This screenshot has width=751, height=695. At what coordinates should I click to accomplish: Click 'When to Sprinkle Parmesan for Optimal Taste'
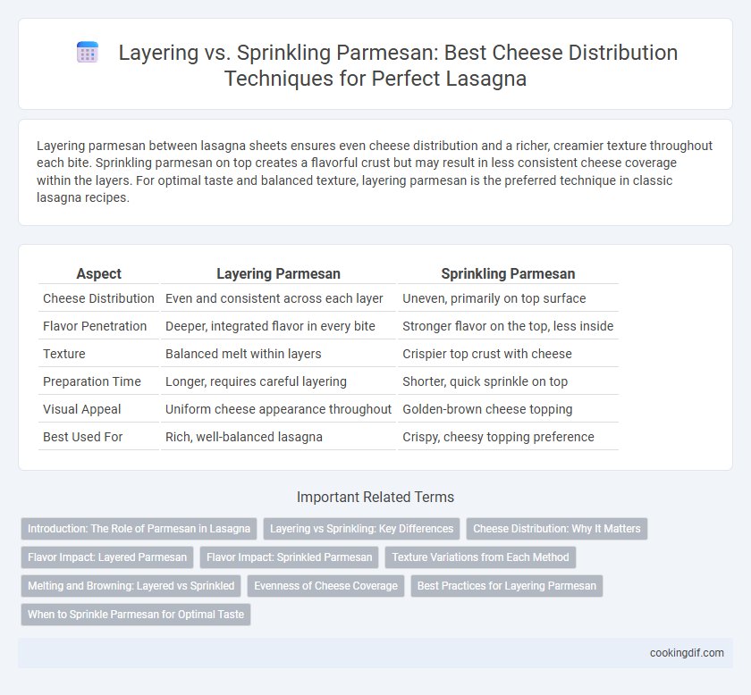(x=136, y=615)
